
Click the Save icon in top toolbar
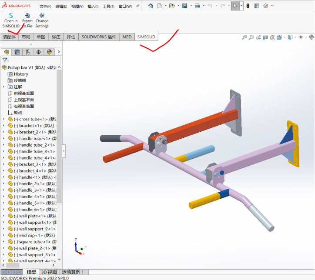(x=184, y=6)
